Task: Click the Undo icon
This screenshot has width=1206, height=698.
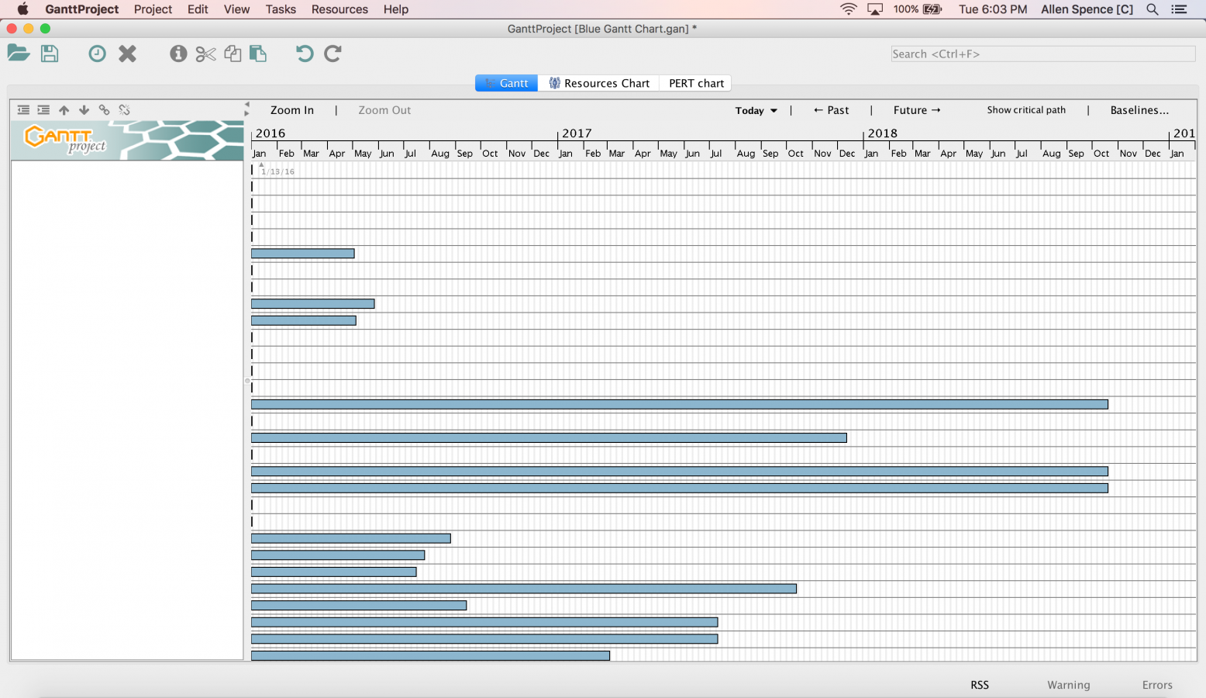Action: tap(303, 54)
